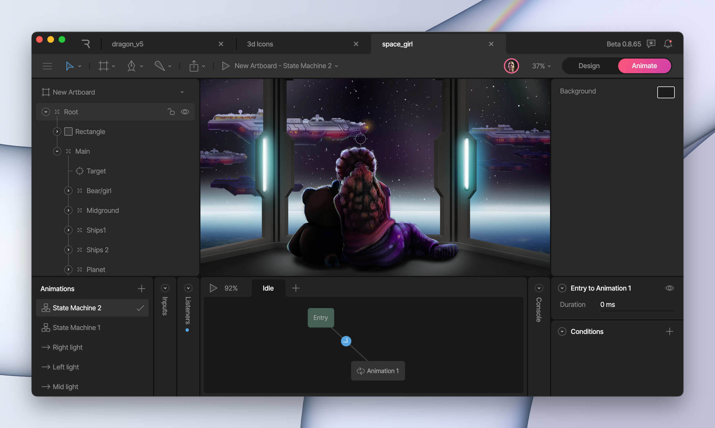Choose the Artboard tool icon
Viewport: 715px width, 428px height.
(x=104, y=66)
